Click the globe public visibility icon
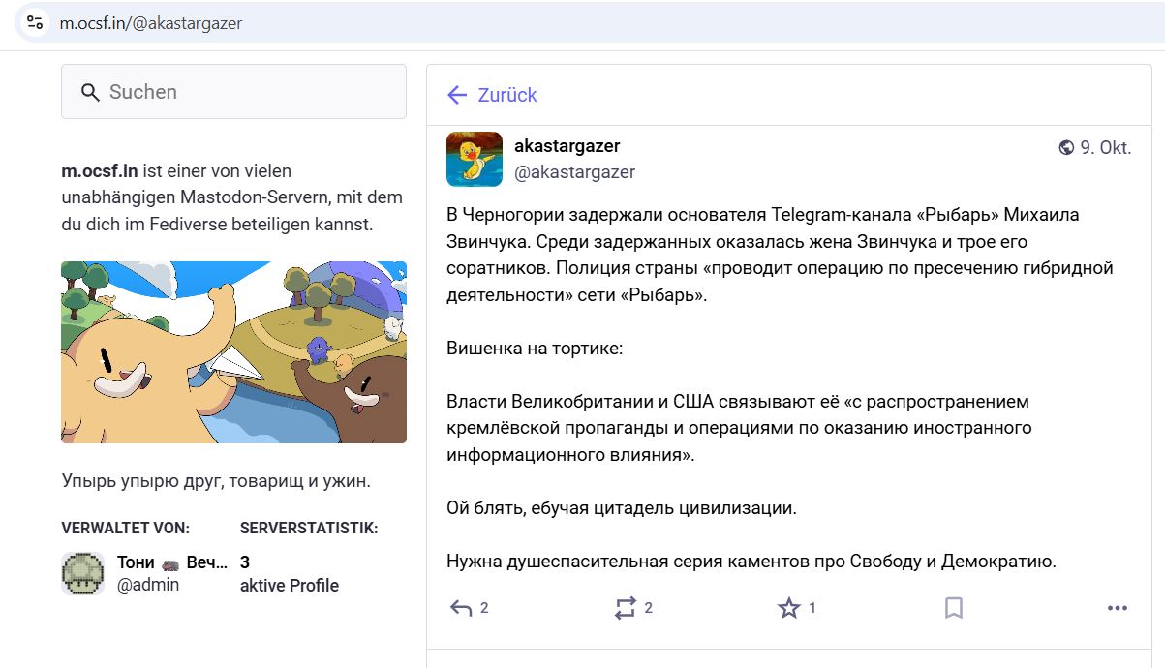This screenshot has height=668, width=1165. click(x=1066, y=148)
